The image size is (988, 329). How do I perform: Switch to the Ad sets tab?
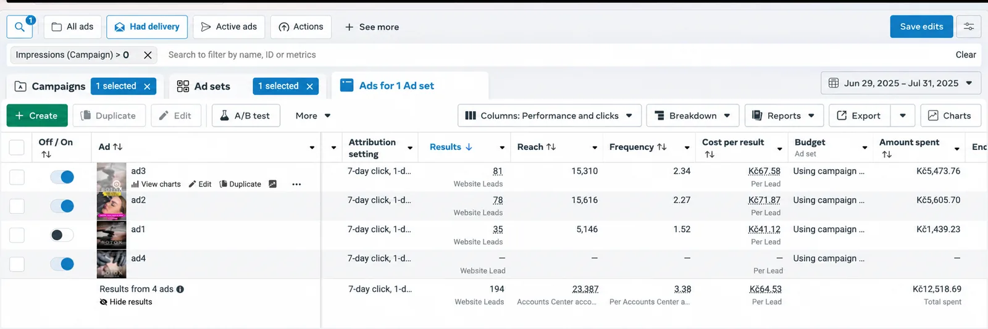pos(204,86)
